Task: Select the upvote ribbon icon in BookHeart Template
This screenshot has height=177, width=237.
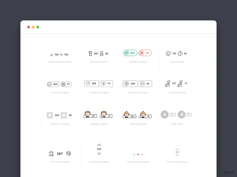Action: pos(90,54)
